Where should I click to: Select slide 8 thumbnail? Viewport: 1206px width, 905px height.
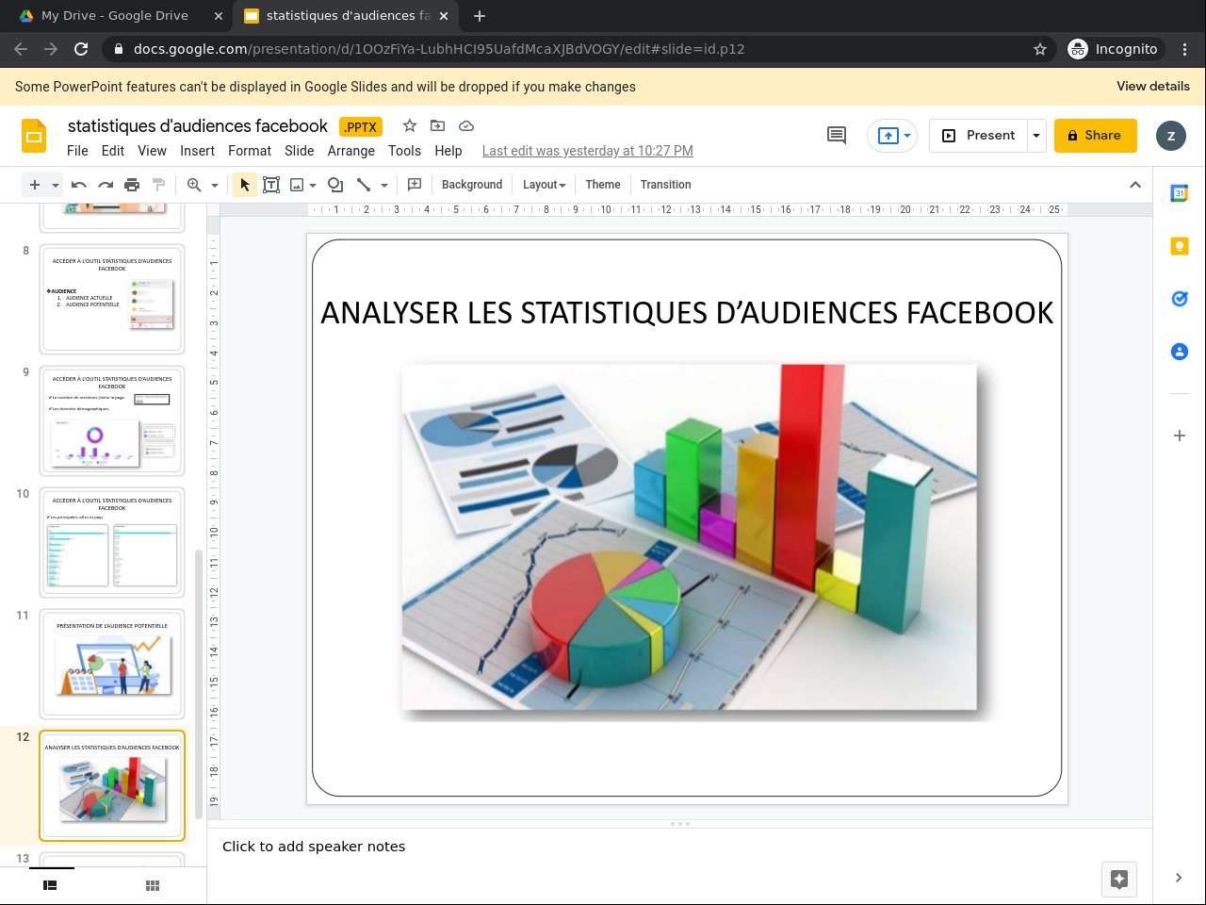click(112, 299)
